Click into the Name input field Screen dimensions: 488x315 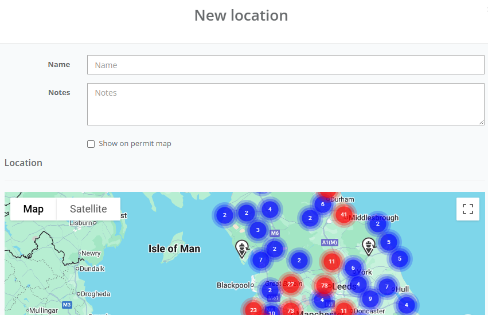(x=286, y=65)
